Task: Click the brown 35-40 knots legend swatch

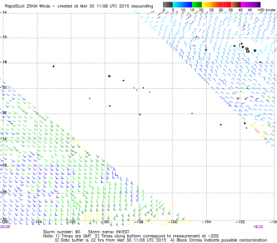Action: point(236,4)
